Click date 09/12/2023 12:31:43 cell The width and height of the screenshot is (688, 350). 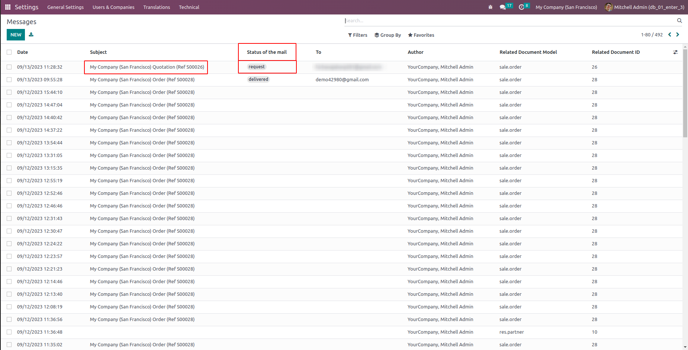(x=40, y=219)
